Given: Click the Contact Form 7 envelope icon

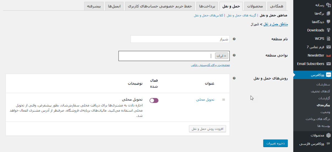Looking at the screenshot, I should [x=328, y=47].
